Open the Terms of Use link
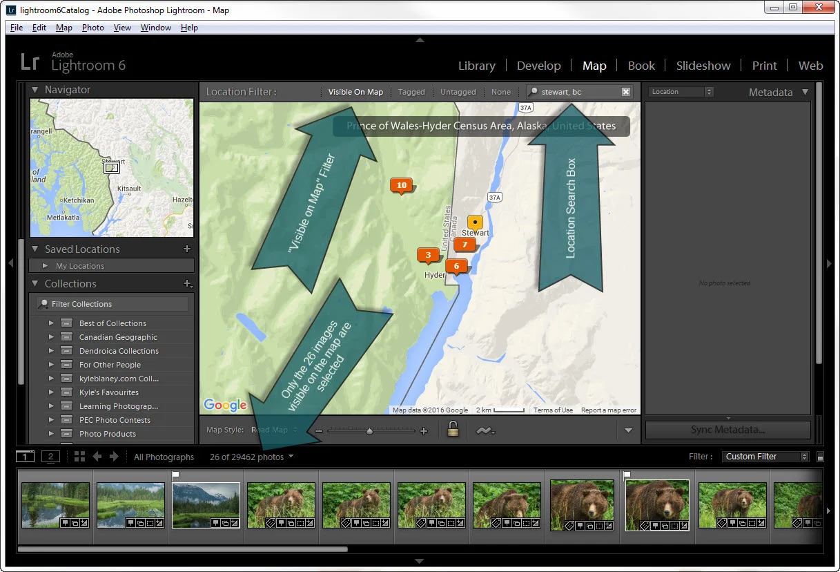 point(553,410)
